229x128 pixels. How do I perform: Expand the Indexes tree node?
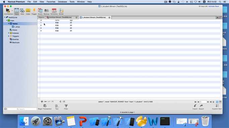click(x=9, y=33)
